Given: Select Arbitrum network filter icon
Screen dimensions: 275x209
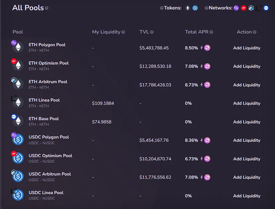Looking at the screenshot, I should 251,8.
